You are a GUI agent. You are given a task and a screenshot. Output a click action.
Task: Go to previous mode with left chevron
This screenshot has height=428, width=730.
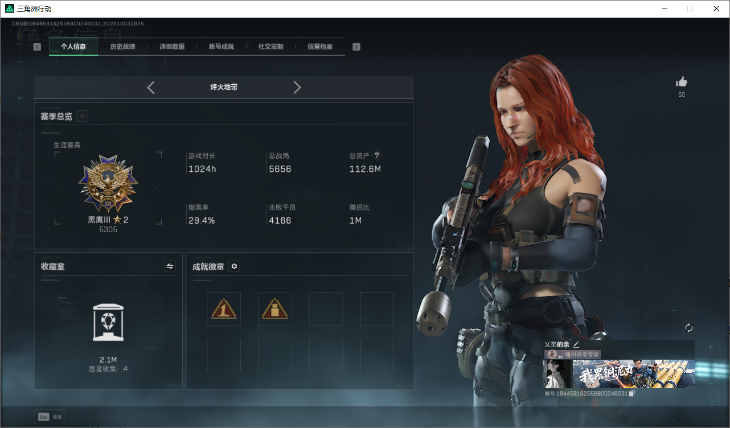pyautogui.click(x=151, y=87)
